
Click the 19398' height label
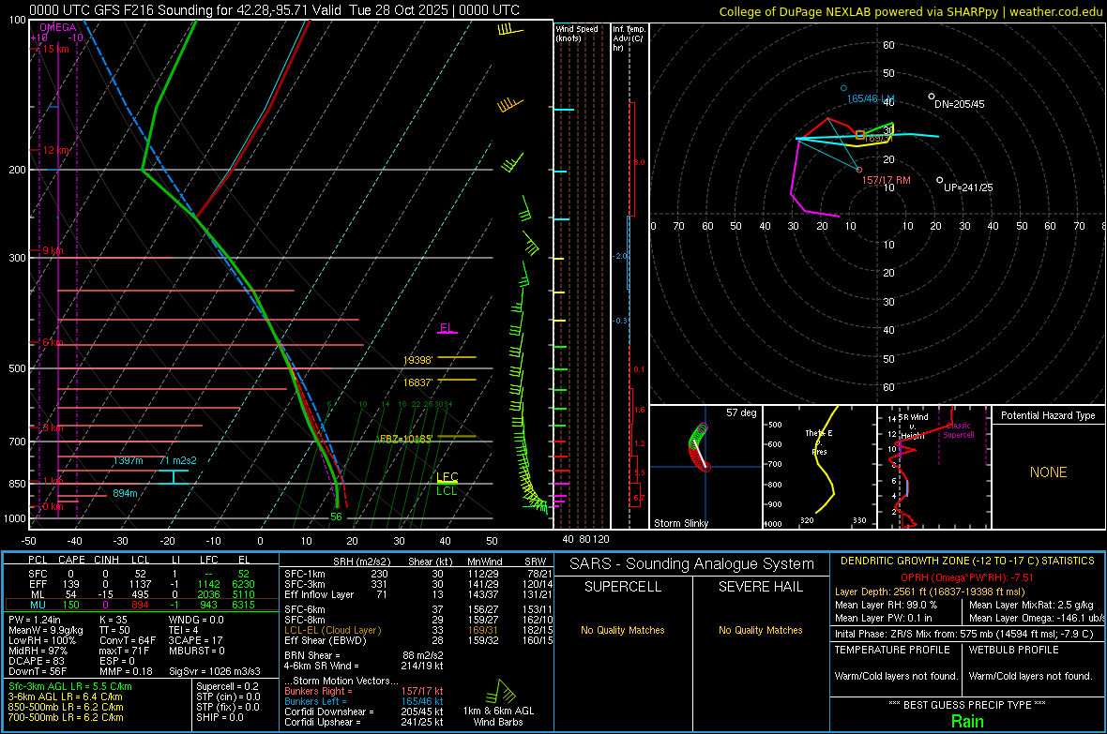click(418, 360)
